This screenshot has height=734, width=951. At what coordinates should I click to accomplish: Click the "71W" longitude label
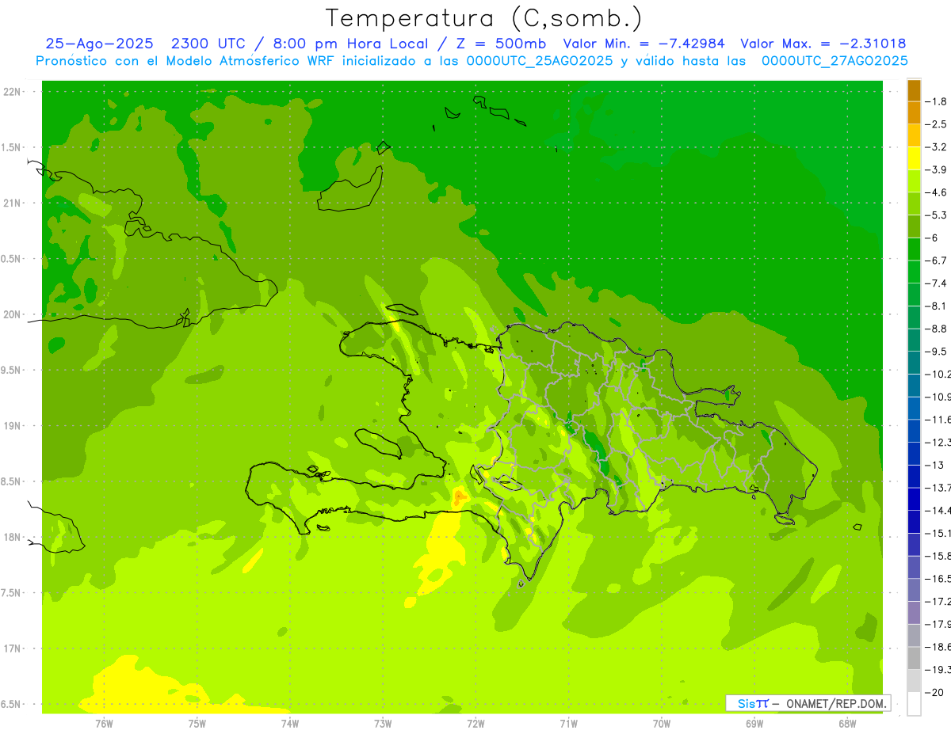coord(568,724)
